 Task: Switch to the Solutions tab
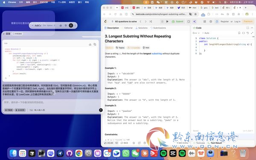[x=141, y=28]
